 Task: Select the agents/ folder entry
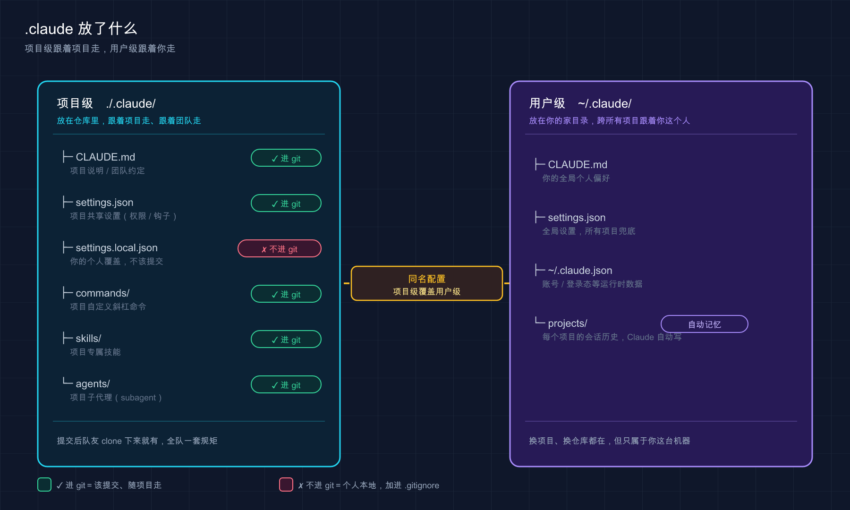(x=93, y=384)
